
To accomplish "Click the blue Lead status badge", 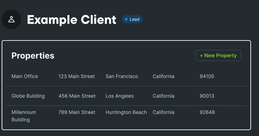I will [x=132, y=19].
